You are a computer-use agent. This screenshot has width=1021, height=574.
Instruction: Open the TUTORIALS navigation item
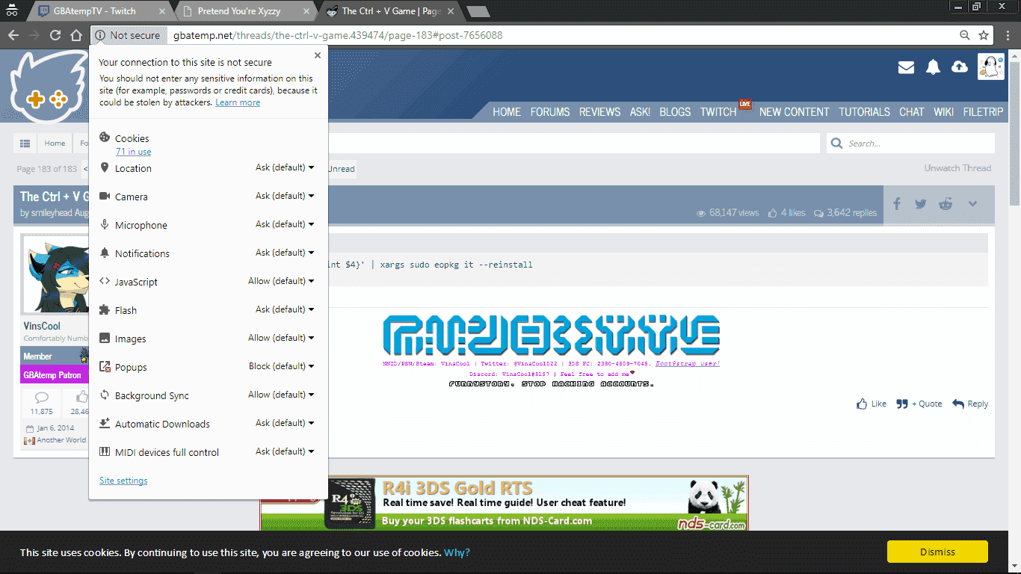tap(864, 112)
